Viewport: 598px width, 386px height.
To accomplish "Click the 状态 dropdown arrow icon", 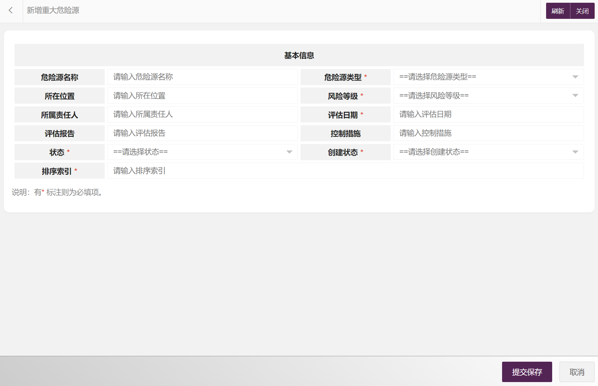I will [289, 152].
